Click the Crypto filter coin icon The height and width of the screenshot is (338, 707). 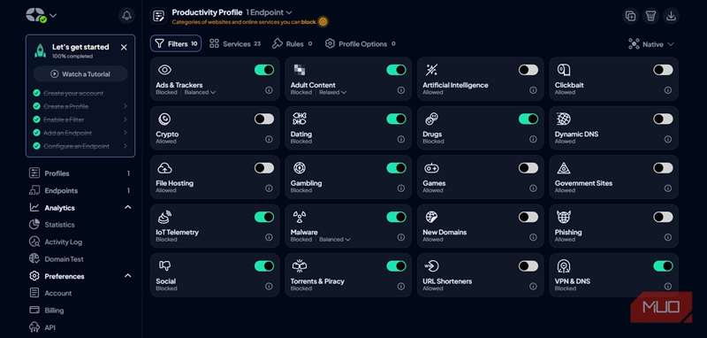coord(164,119)
